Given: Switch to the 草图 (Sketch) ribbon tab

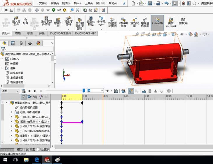Looking at the screenshot, I should click(x=30, y=34).
